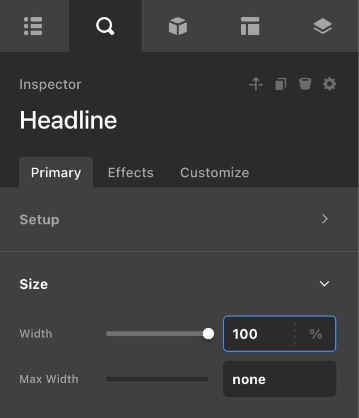Select the Inspector magnifier icon
This screenshot has width=359, height=418.
coord(105,26)
